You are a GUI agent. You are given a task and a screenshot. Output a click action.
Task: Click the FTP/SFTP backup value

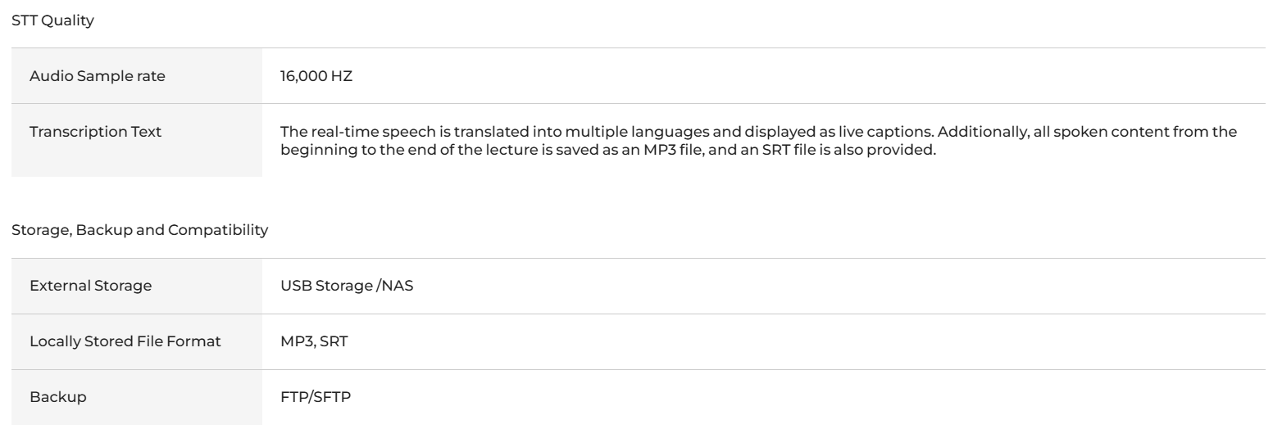(x=316, y=396)
